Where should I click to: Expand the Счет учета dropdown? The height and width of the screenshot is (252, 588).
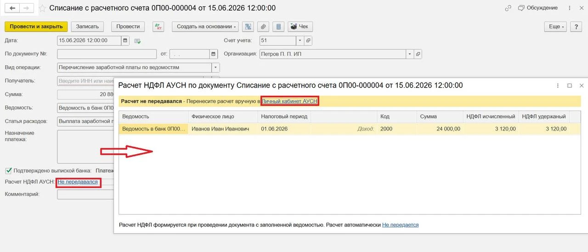click(300, 40)
